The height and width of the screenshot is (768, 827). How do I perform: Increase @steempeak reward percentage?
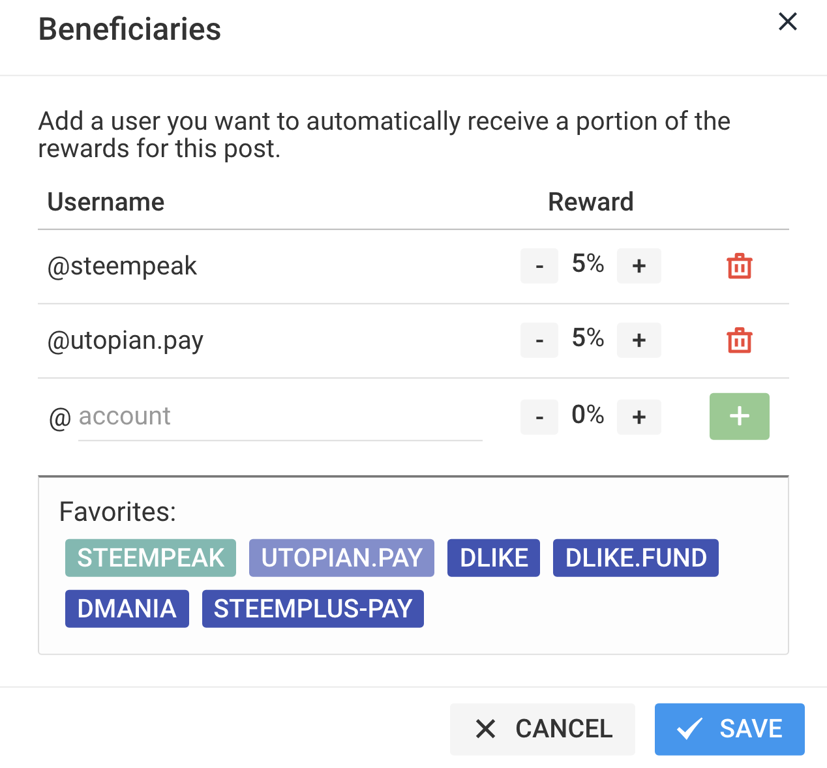point(639,266)
